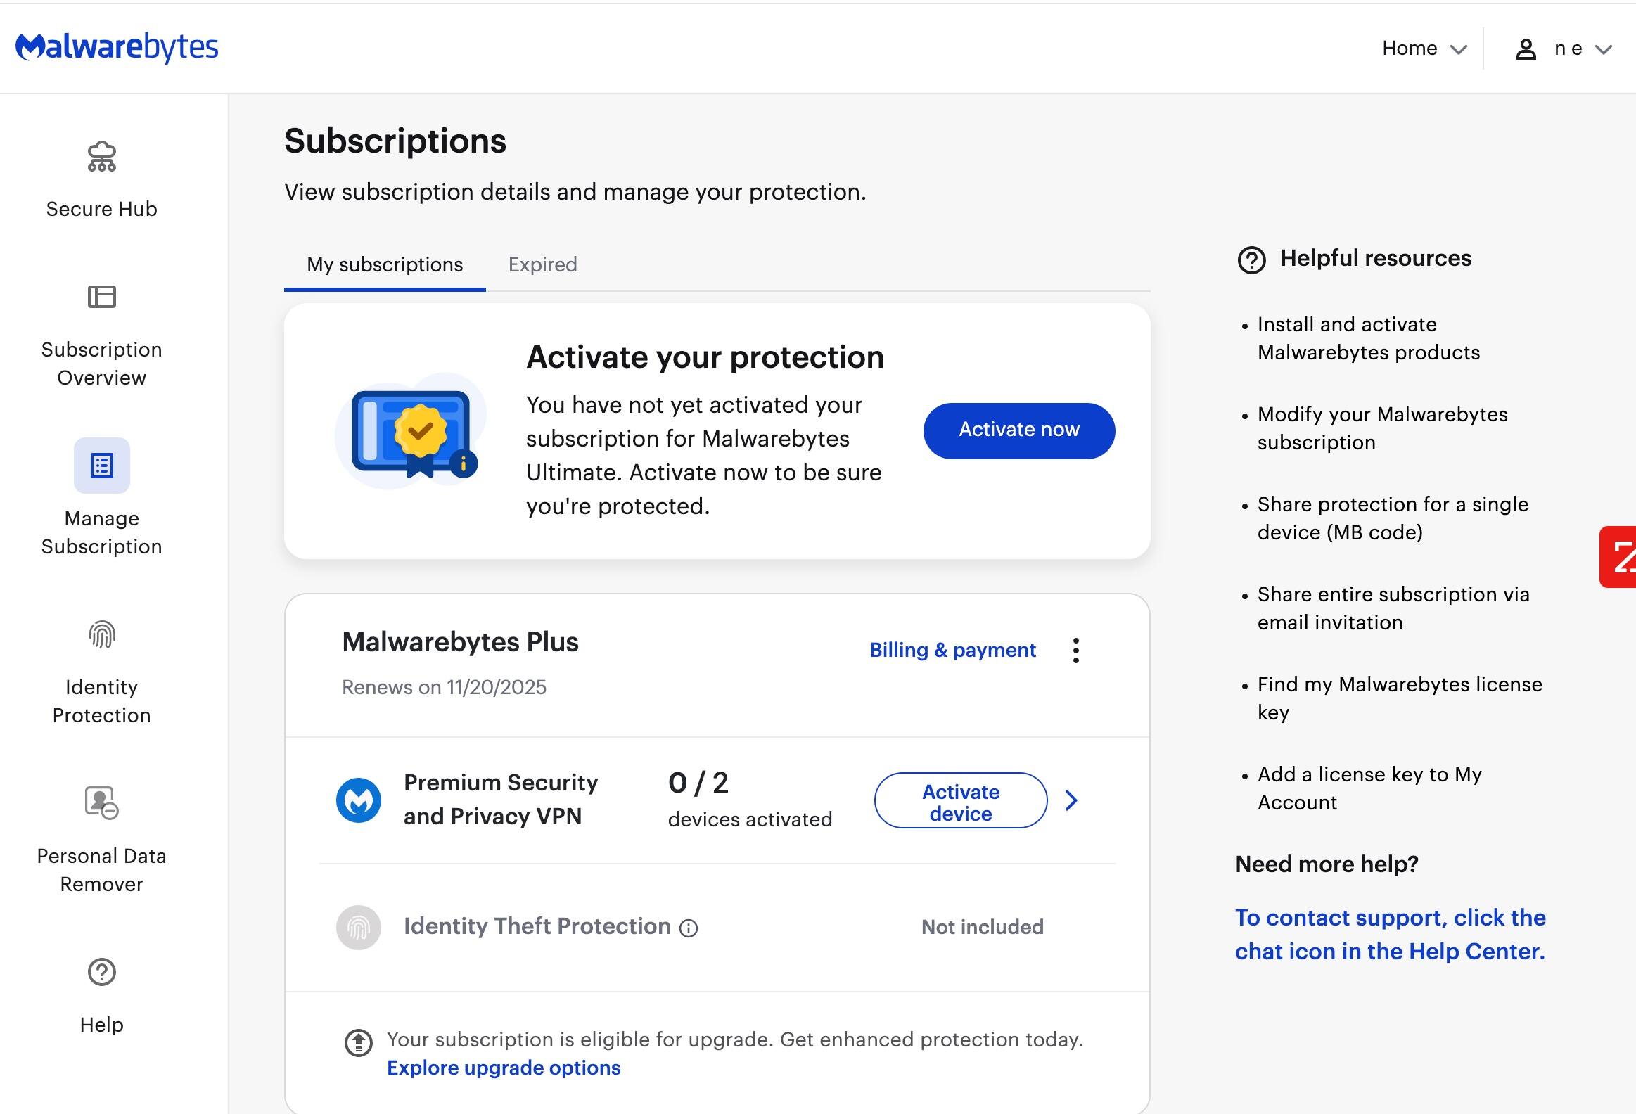1636x1114 pixels.
Task: Open the user account dropdown
Action: (x=1563, y=49)
